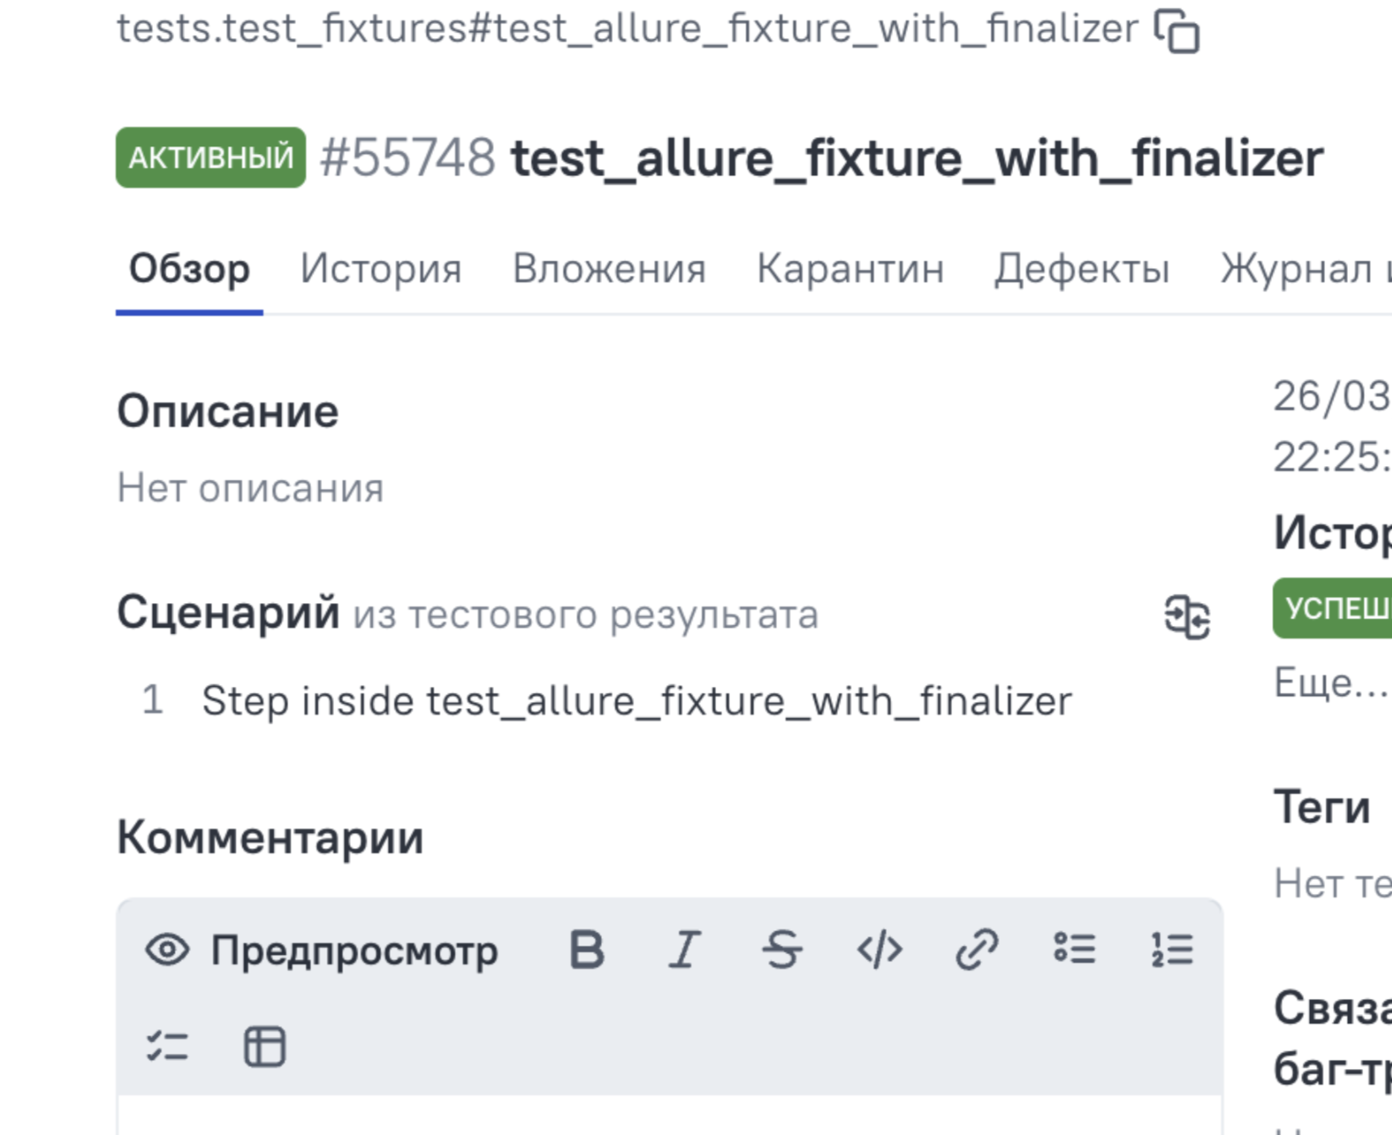This screenshot has height=1135, width=1392.
Task: Insert a table into the comment
Action: point(265,1046)
